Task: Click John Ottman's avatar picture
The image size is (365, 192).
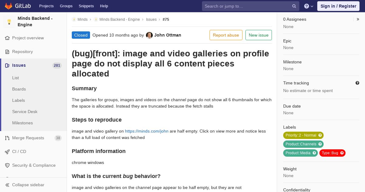Action: pos(149,35)
